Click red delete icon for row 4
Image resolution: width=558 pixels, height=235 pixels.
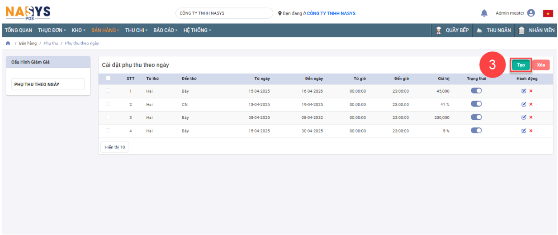coord(531,131)
